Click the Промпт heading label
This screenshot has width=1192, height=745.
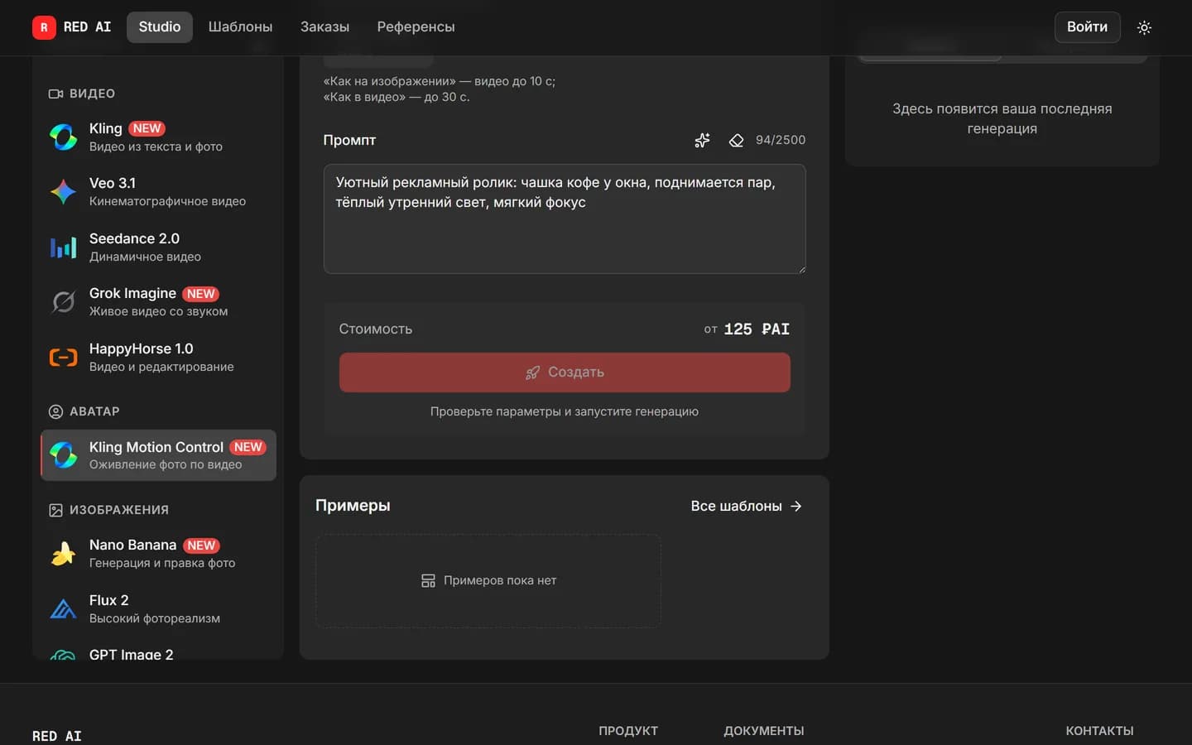(349, 140)
